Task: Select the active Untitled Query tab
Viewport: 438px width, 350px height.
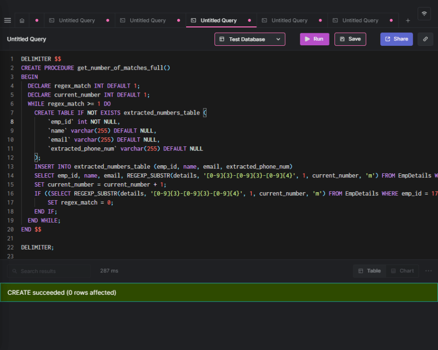Action: (x=221, y=20)
